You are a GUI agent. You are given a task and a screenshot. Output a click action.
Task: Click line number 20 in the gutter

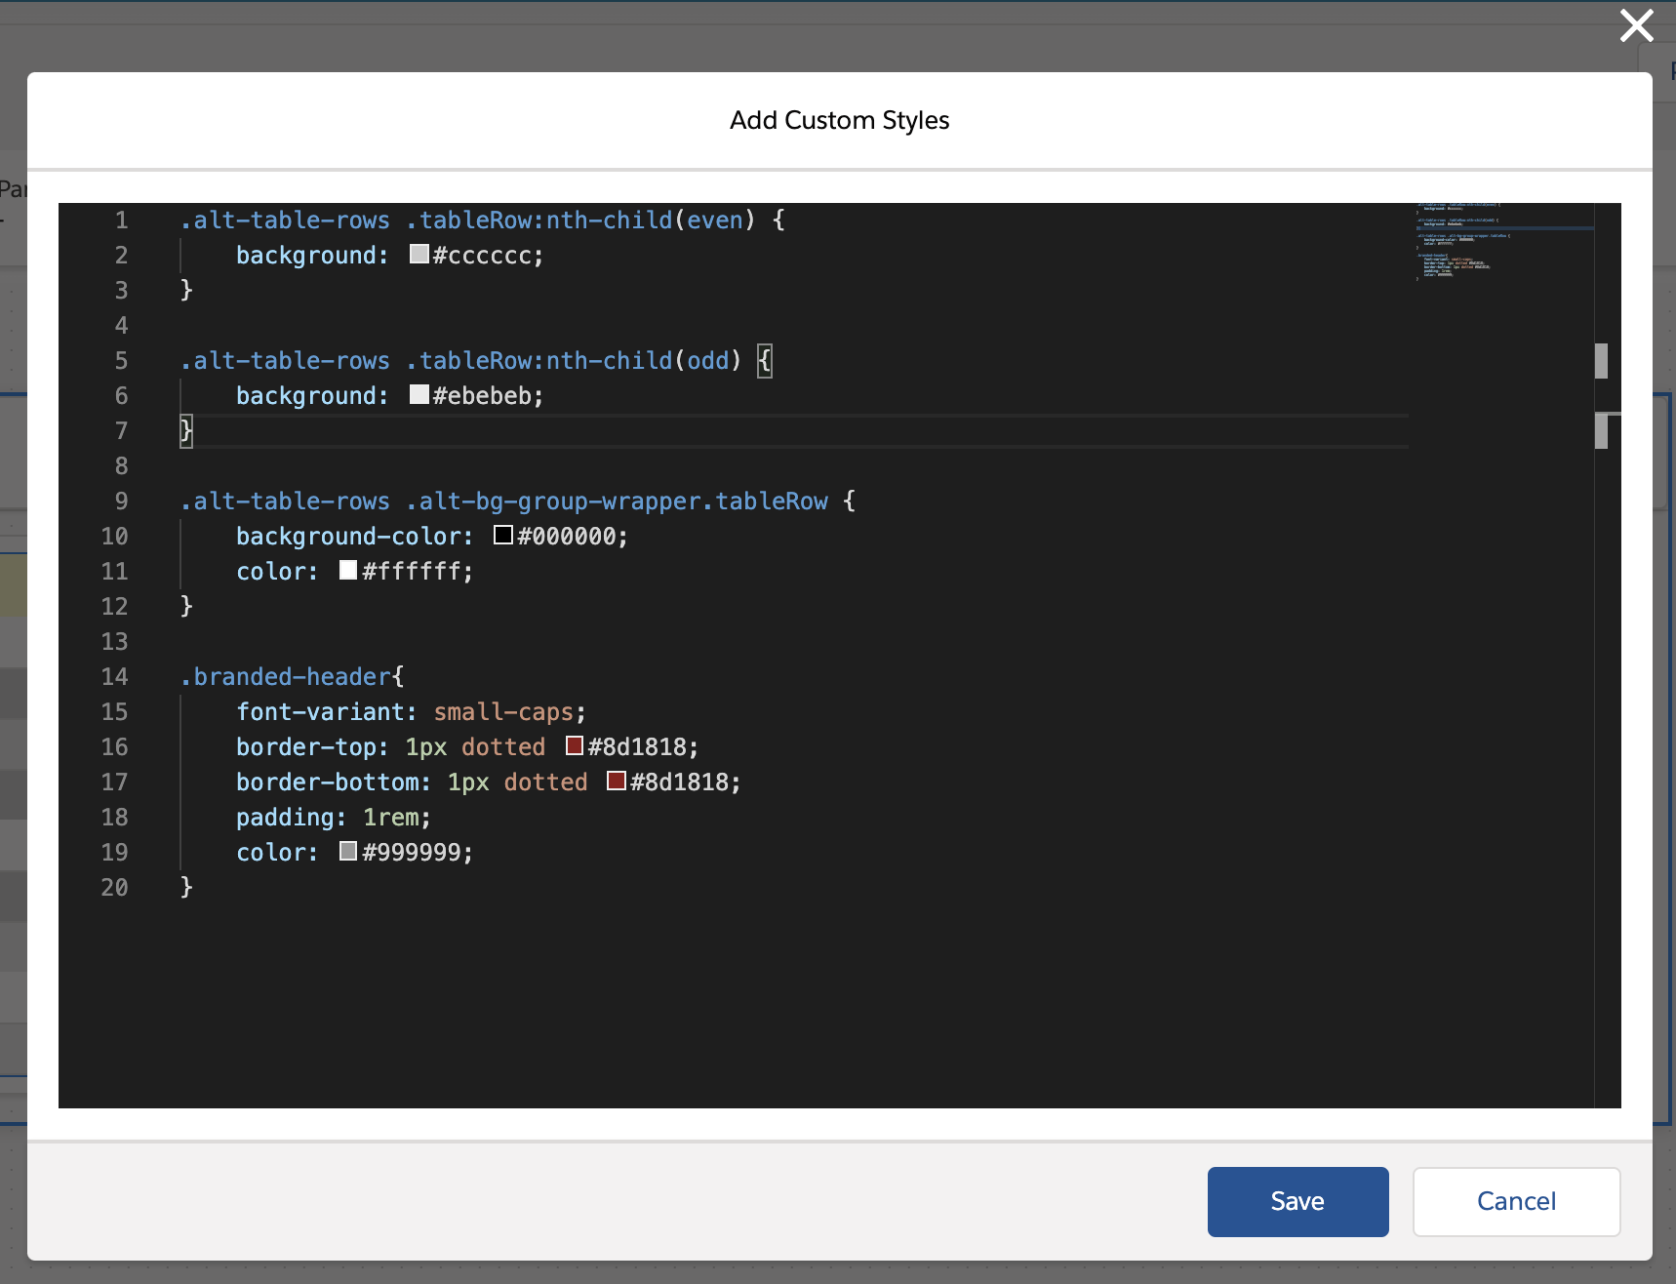click(115, 888)
